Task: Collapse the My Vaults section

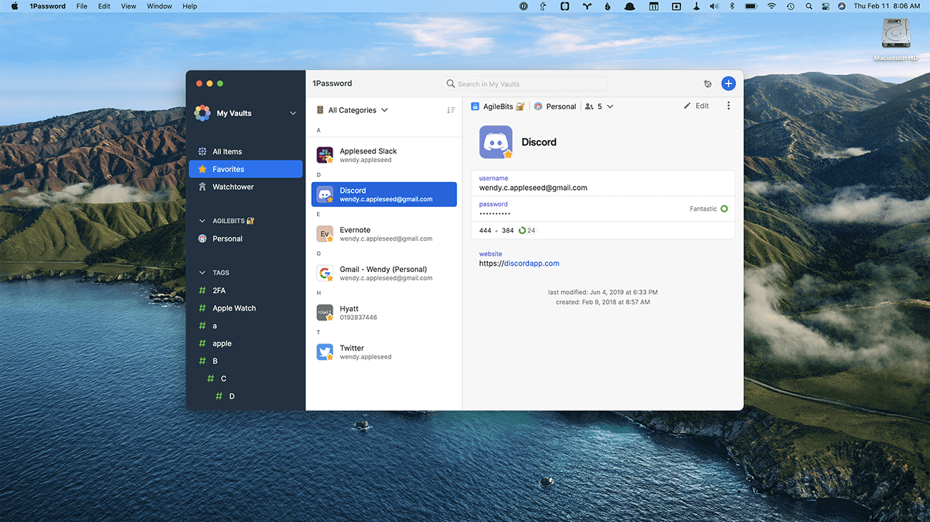Action: point(293,113)
